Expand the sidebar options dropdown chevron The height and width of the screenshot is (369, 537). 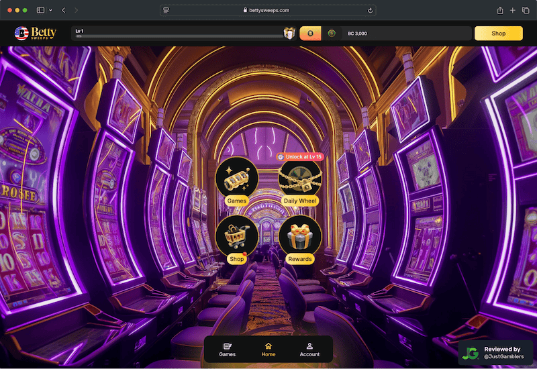click(x=51, y=10)
